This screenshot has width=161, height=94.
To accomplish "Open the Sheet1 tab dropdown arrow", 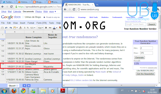I will tap(17, 86).
